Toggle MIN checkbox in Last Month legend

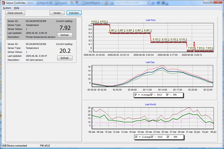coord(168,137)
